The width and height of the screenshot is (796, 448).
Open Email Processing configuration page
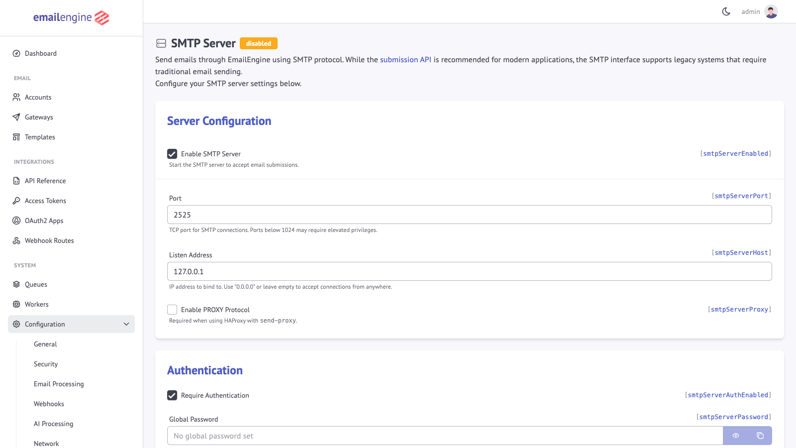tap(59, 384)
